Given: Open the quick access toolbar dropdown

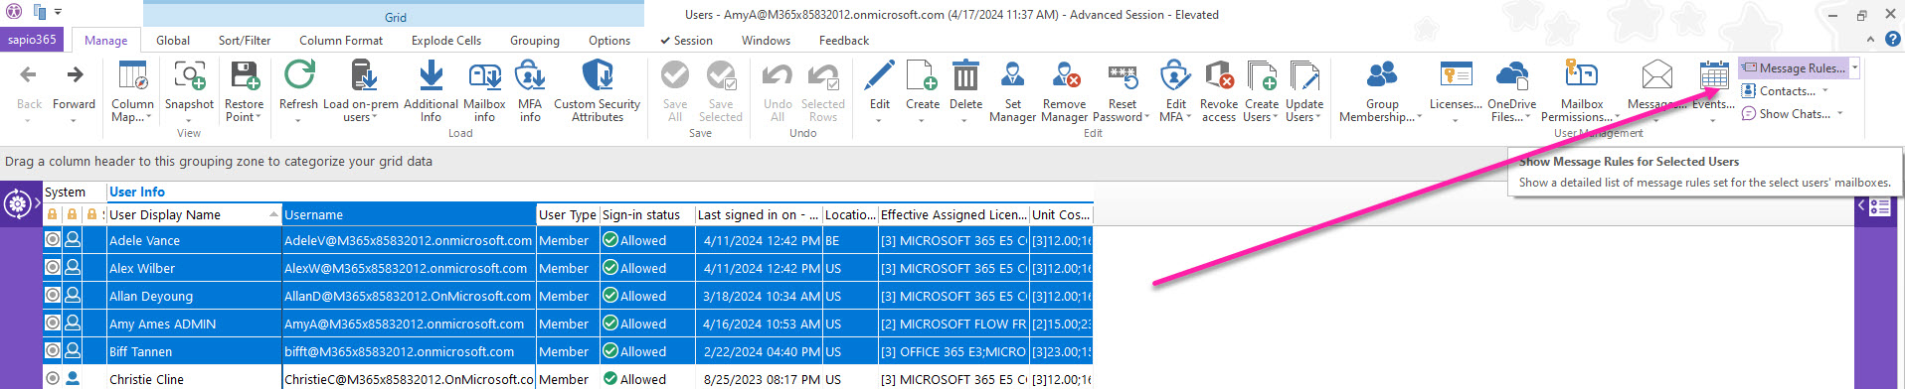Looking at the screenshot, I should point(58,13).
